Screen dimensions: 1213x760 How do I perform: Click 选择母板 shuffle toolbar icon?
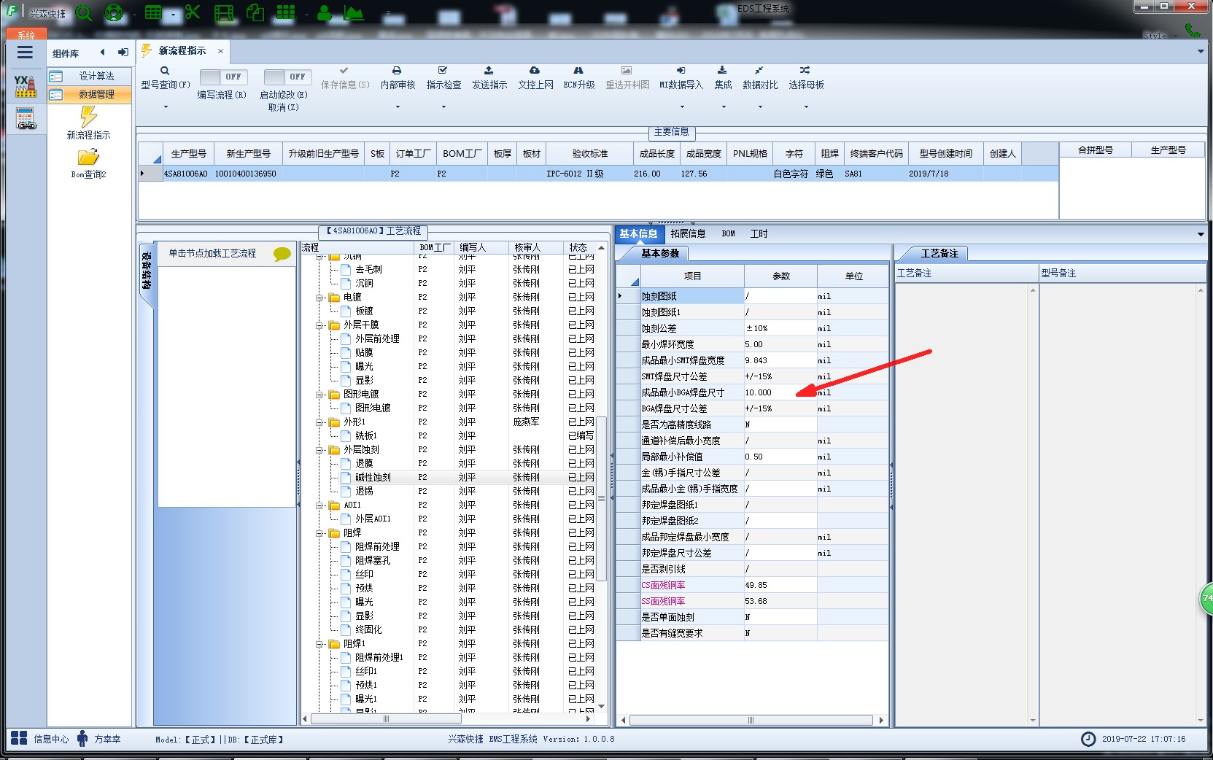(x=805, y=71)
